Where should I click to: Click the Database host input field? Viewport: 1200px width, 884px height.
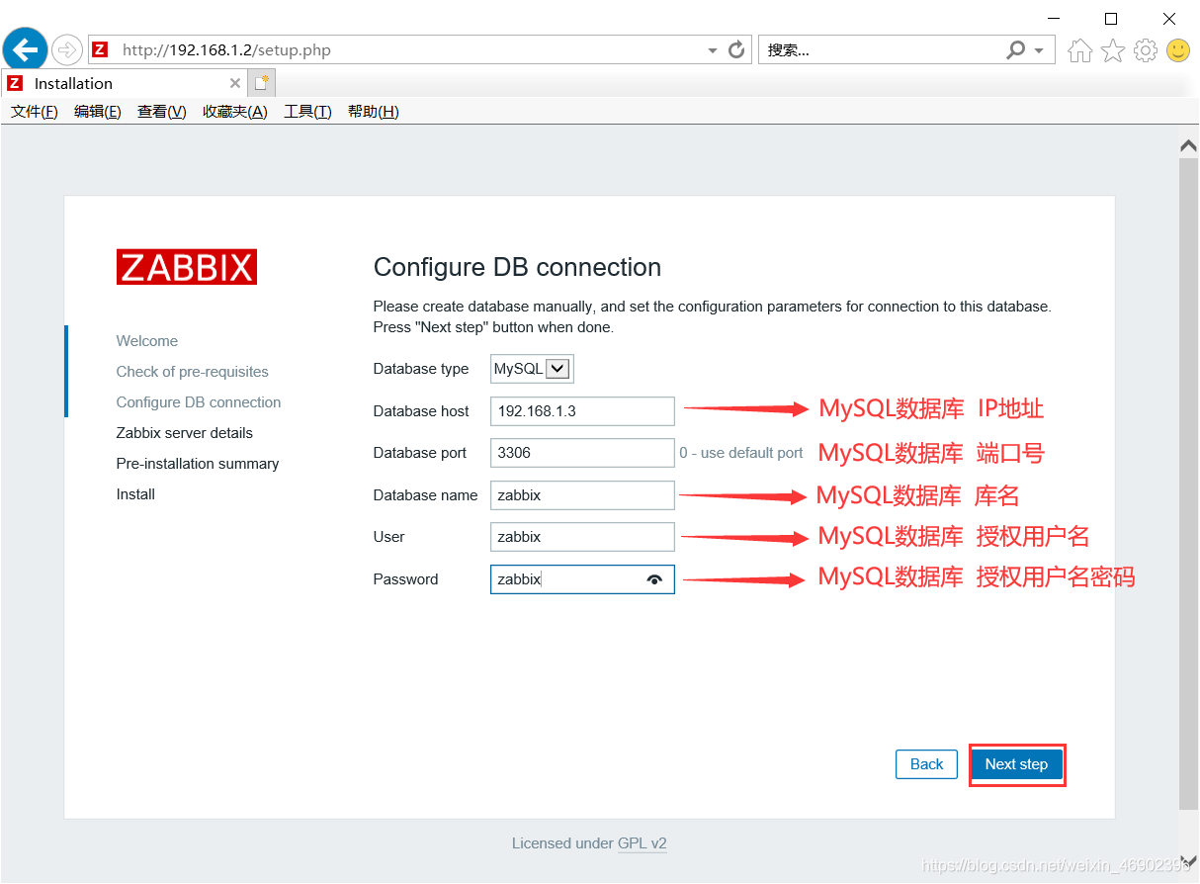[582, 411]
